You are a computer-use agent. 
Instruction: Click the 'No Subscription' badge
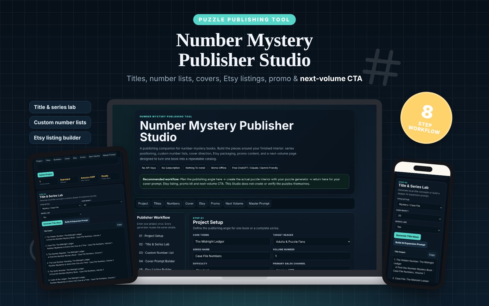171,168
